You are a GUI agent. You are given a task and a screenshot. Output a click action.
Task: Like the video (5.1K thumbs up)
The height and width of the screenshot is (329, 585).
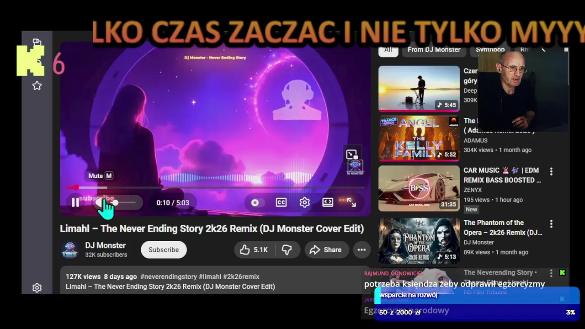[x=254, y=250]
